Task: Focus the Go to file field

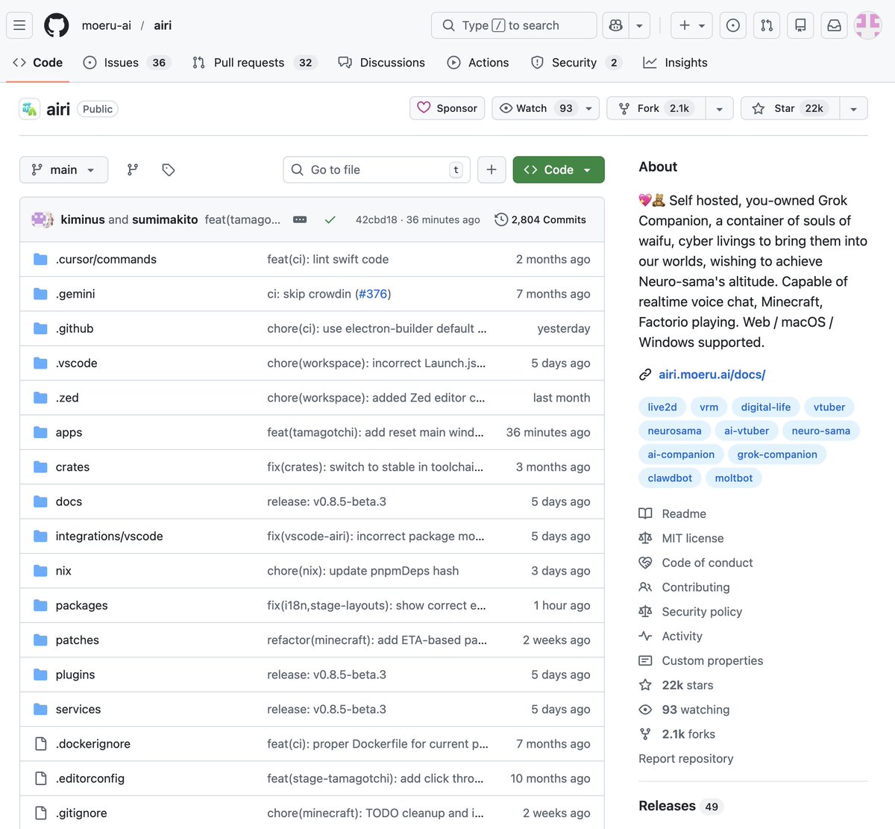Action: click(x=377, y=169)
